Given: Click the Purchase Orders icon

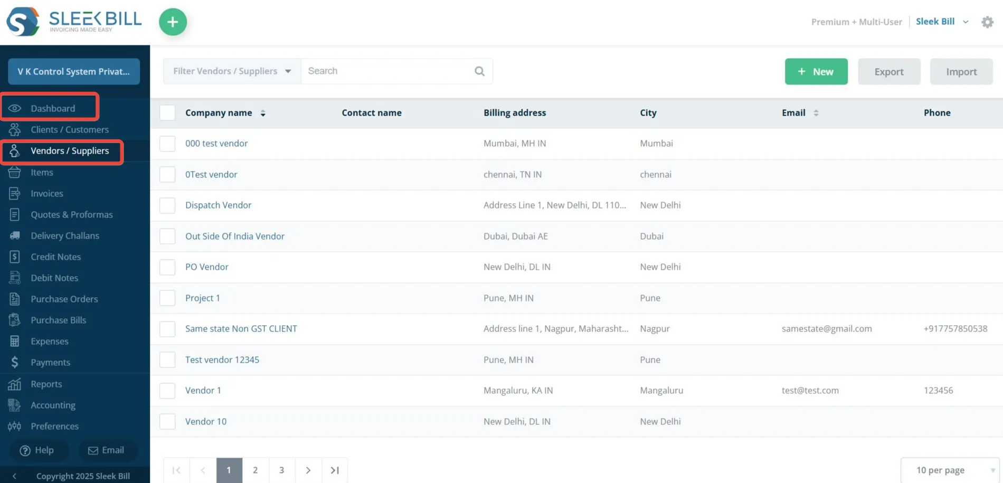Looking at the screenshot, I should coord(15,299).
